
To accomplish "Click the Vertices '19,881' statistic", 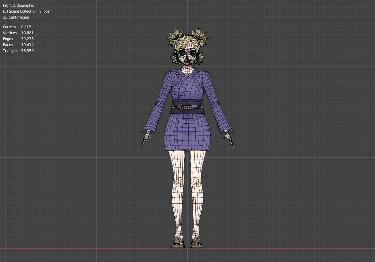I will [x=27, y=33].
